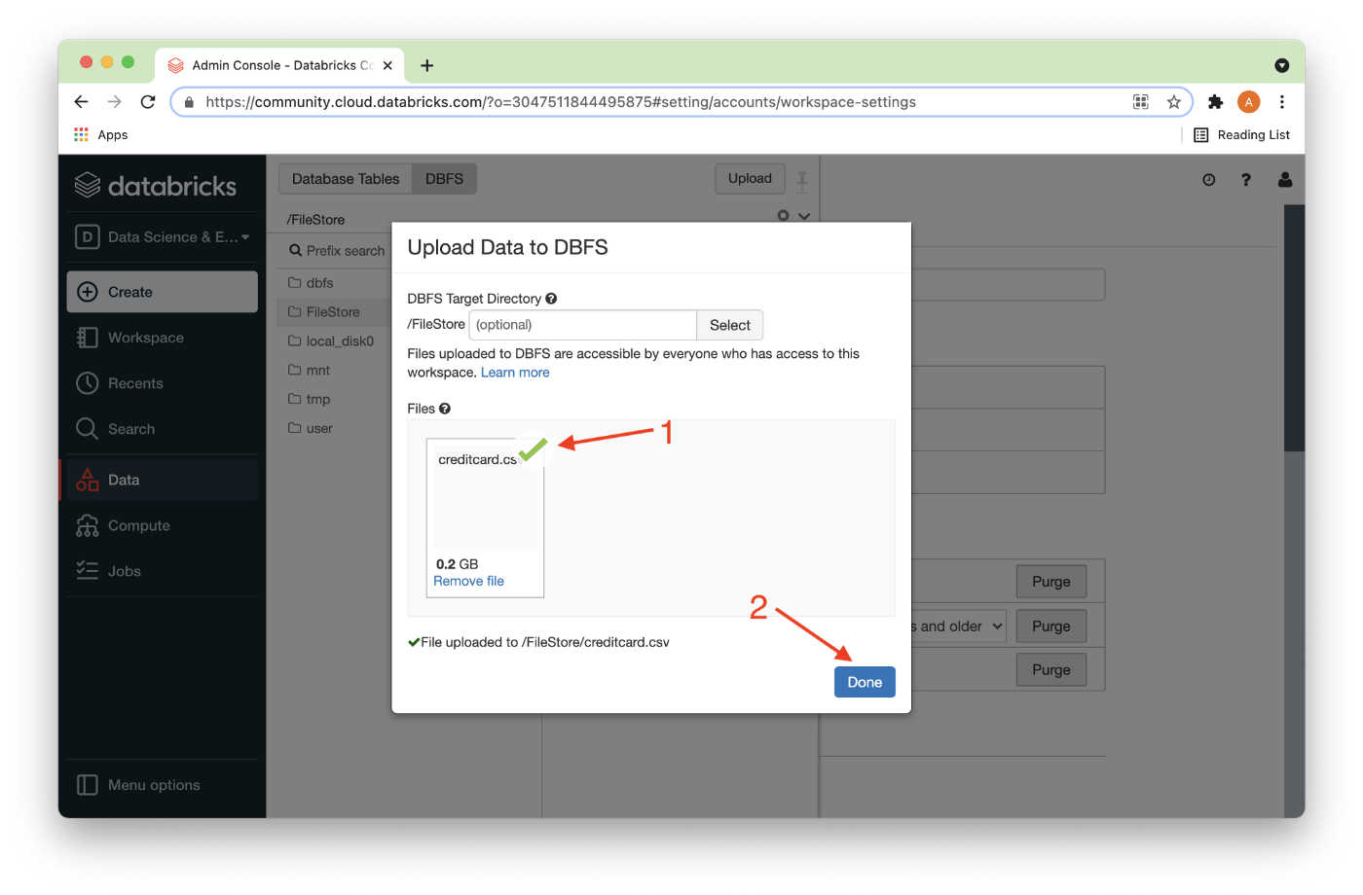Reload the page
This screenshot has height=895, width=1363.
(x=148, y=102)
